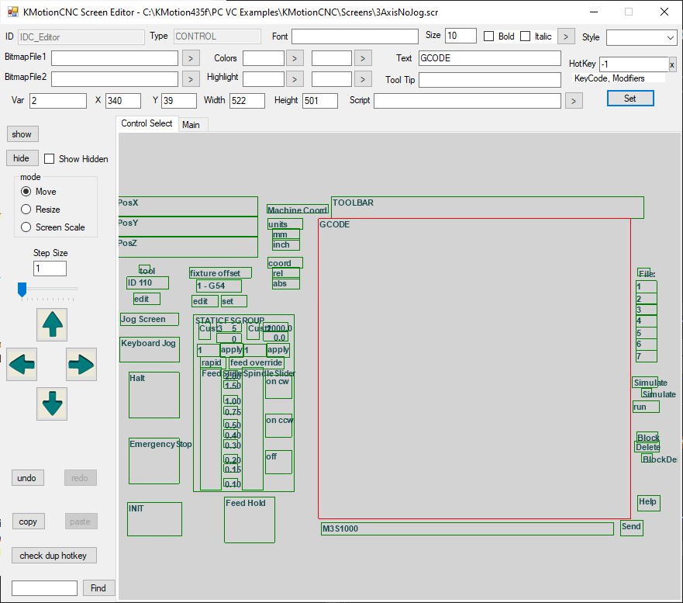Adjust the Step Size slider
The image size is (683, 603).
coord(22,289)
